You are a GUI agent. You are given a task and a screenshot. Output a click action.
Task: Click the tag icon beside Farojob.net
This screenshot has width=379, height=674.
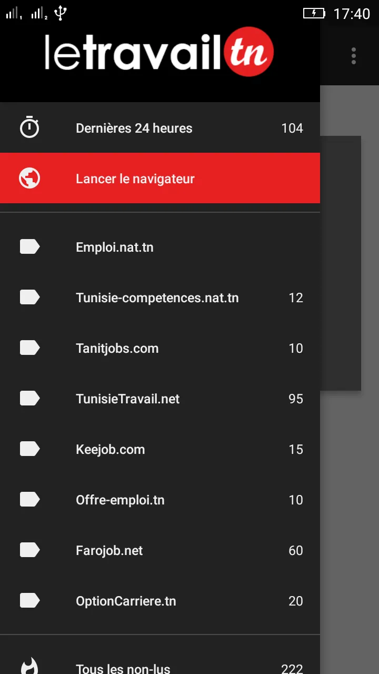point(29,550)
